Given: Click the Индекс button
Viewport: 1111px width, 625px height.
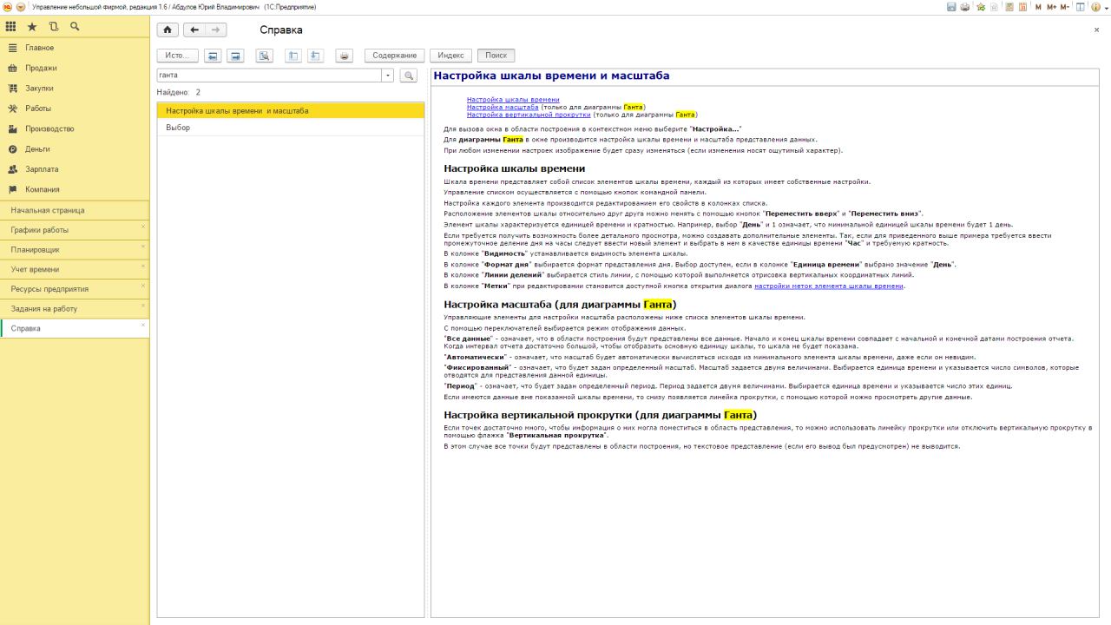Looking at the screenshot, I should 450,56.
